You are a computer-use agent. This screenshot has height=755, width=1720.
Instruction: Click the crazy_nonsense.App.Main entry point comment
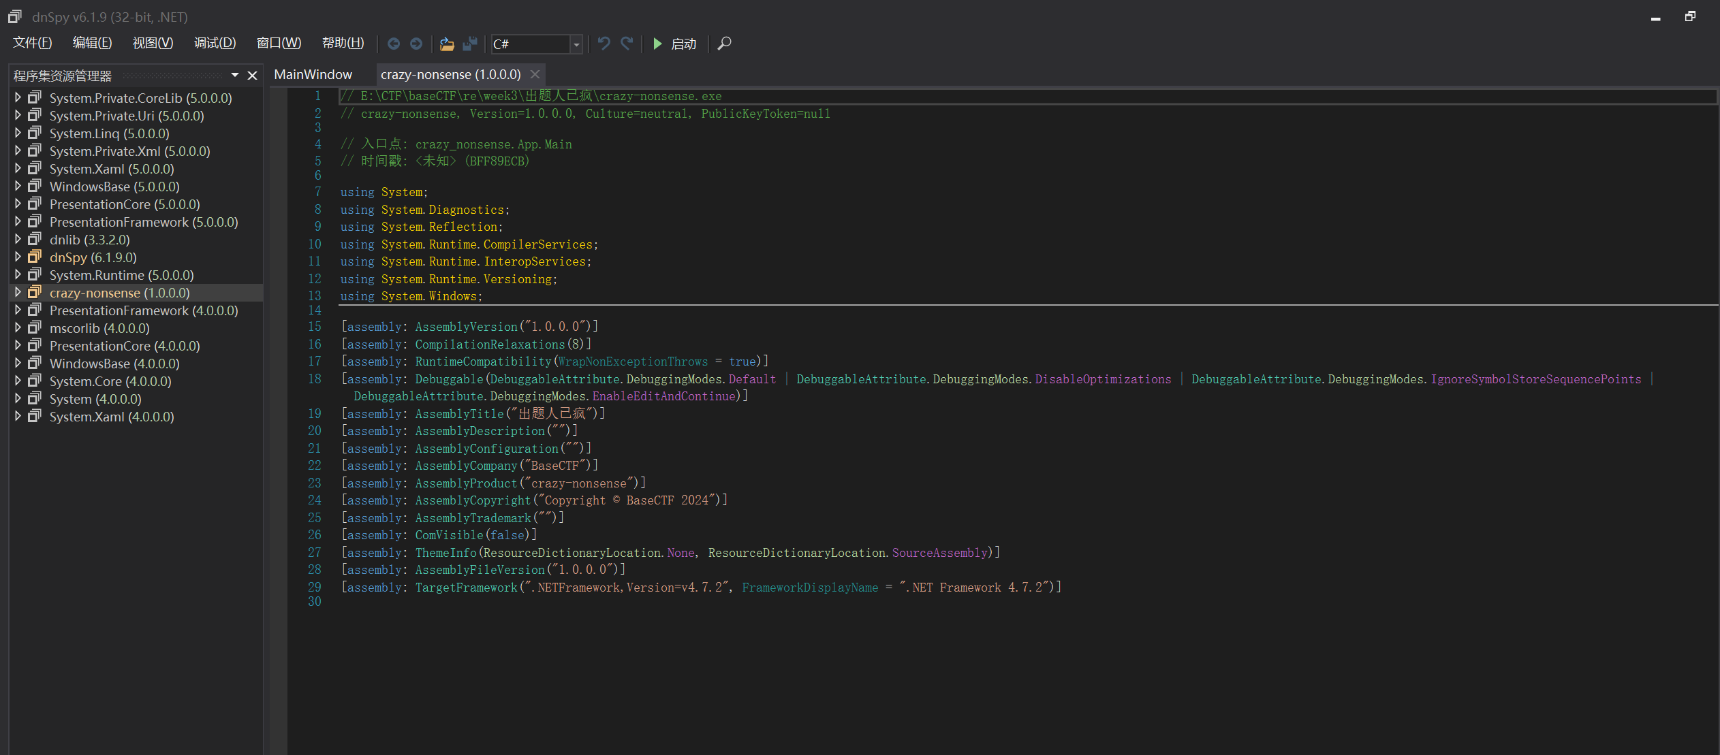(x=493, y=144)
